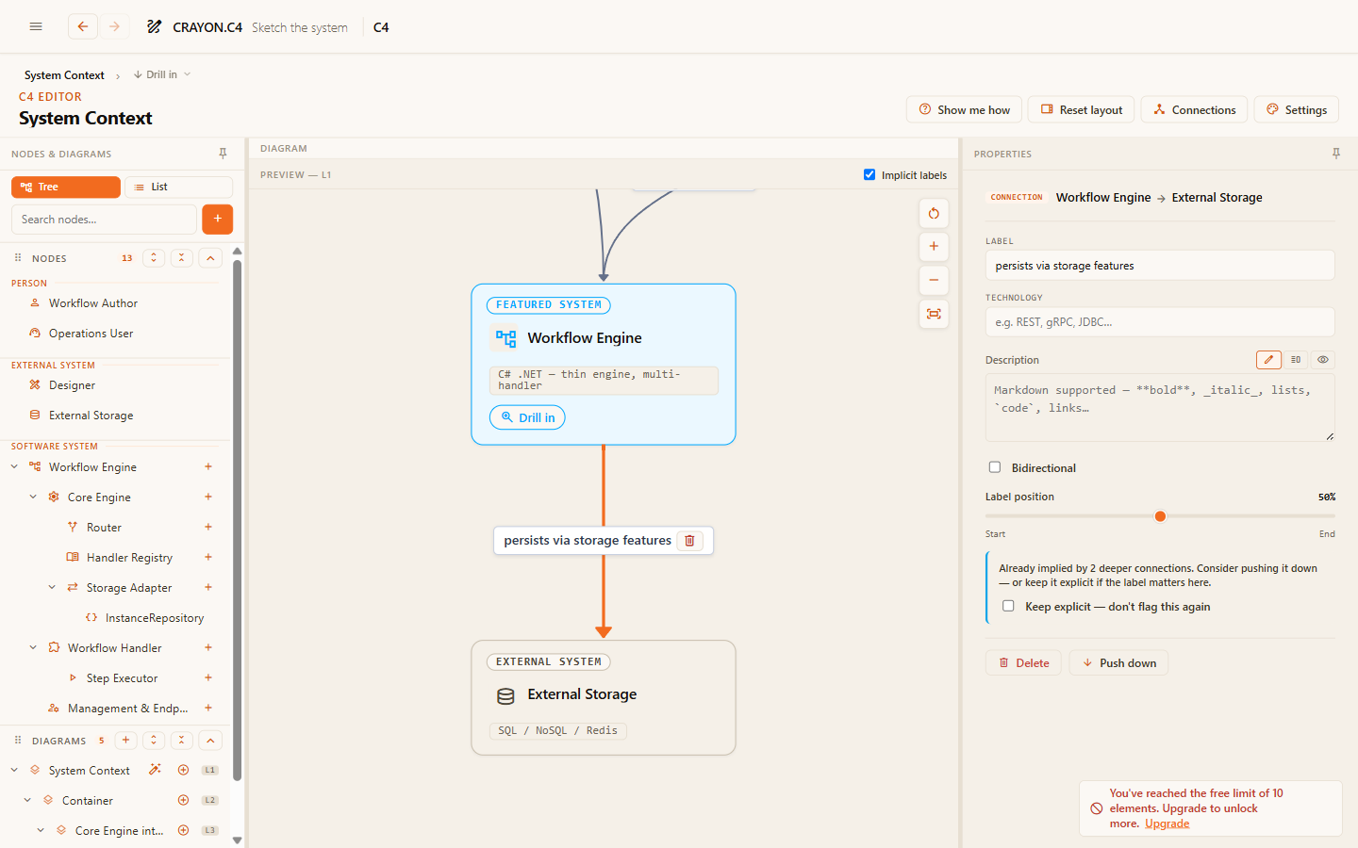Click the fit-to-screen diagram icon
Screen dimensions: 1358x848
934,314
